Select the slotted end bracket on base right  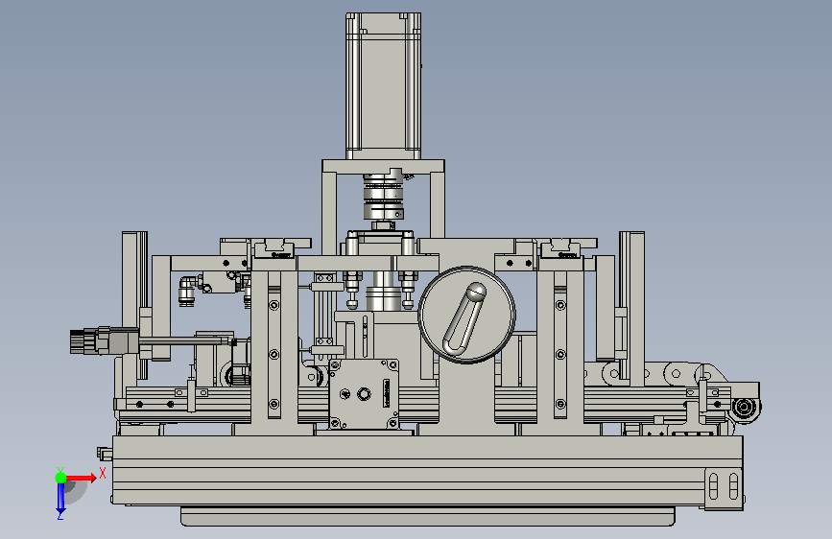(724, 487)
